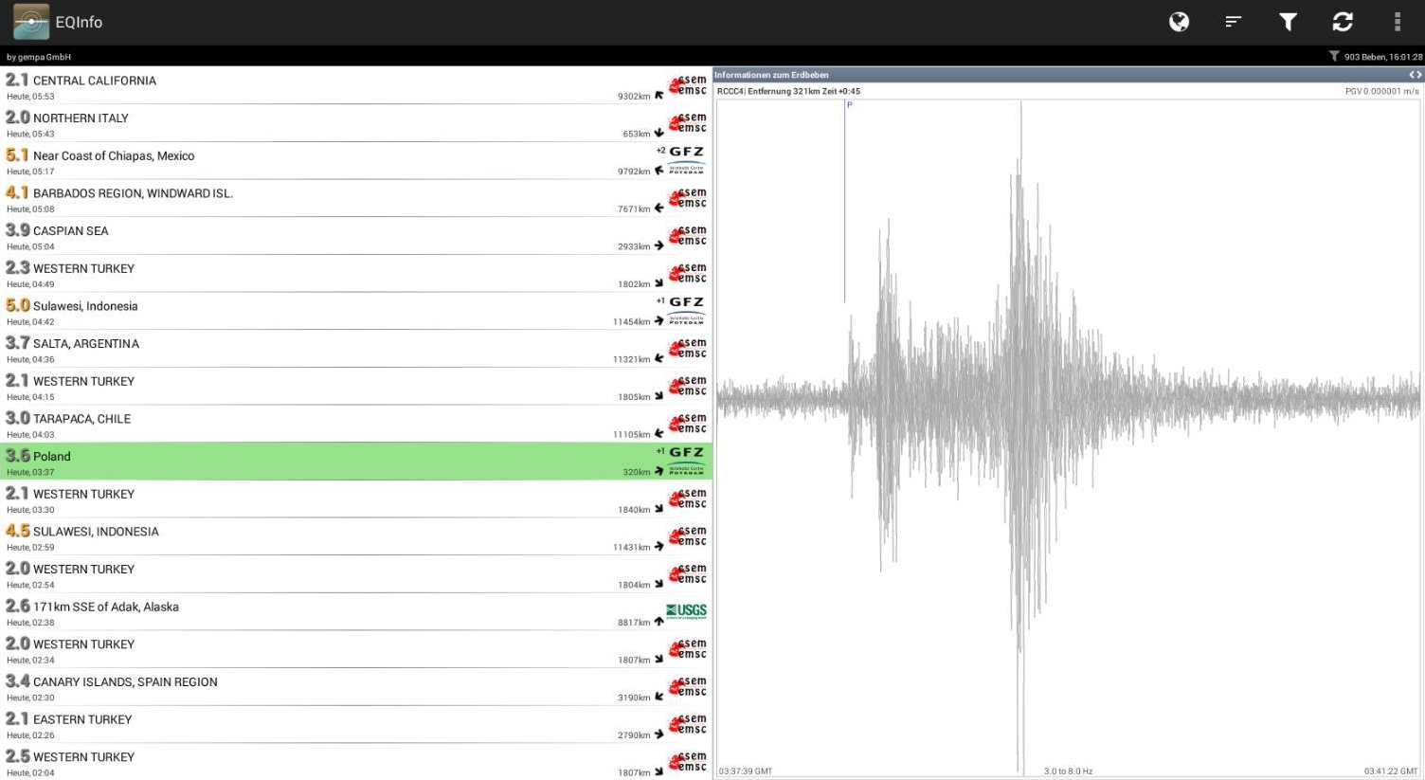Open the three-dot overflow menu

[1397, 22]
